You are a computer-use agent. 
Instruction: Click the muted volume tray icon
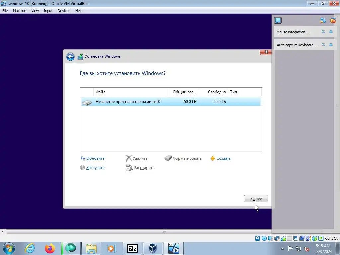coord(306,249)
